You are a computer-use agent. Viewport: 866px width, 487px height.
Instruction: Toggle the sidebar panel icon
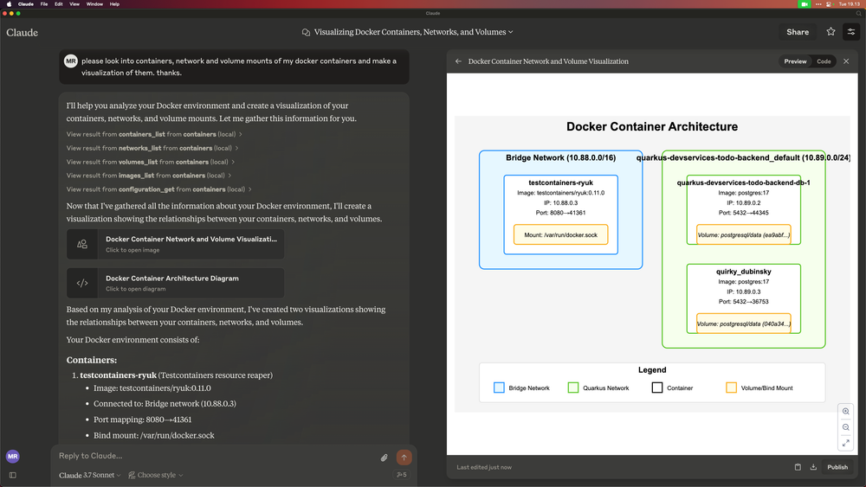[12, 475]
